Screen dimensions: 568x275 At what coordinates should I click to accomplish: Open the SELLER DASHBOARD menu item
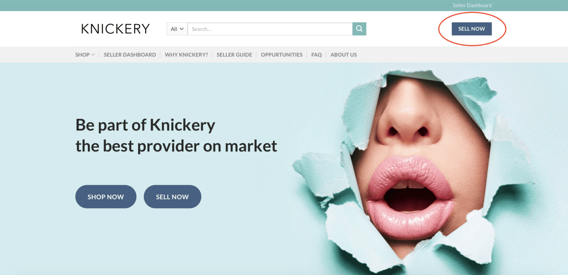click(130, 55)
